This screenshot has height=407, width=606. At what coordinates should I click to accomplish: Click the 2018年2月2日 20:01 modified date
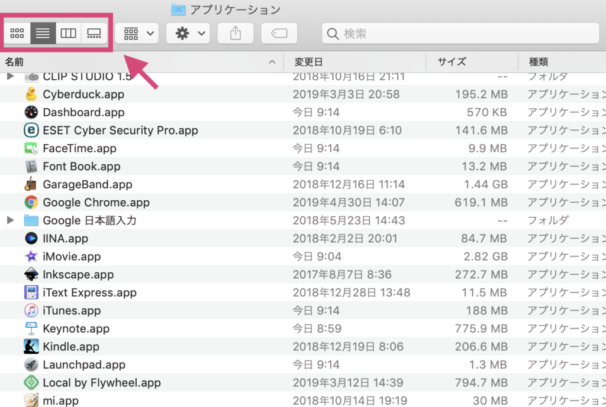click(x=345, y=239)
